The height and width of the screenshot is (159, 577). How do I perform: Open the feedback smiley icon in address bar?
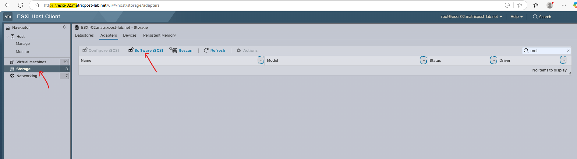pos(507,5)
